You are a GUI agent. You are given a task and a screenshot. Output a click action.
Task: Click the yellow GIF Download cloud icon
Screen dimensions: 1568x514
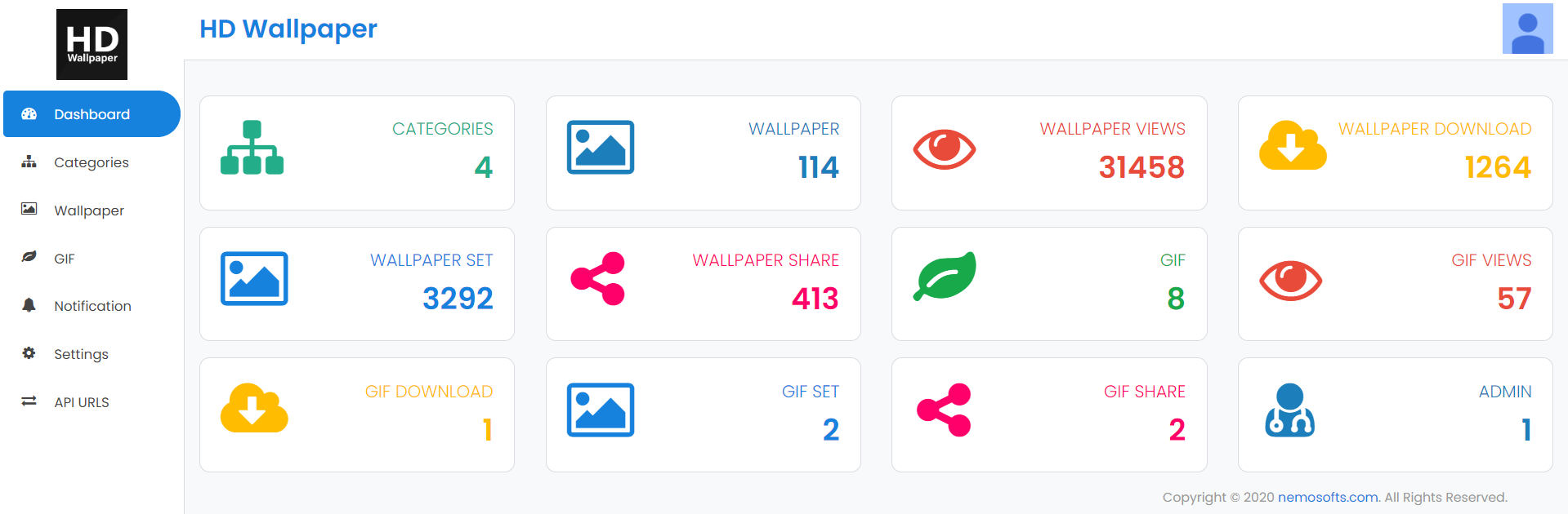(x=254, y=408)
